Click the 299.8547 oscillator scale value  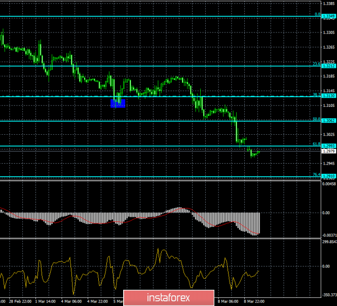(x=328, y=242)
